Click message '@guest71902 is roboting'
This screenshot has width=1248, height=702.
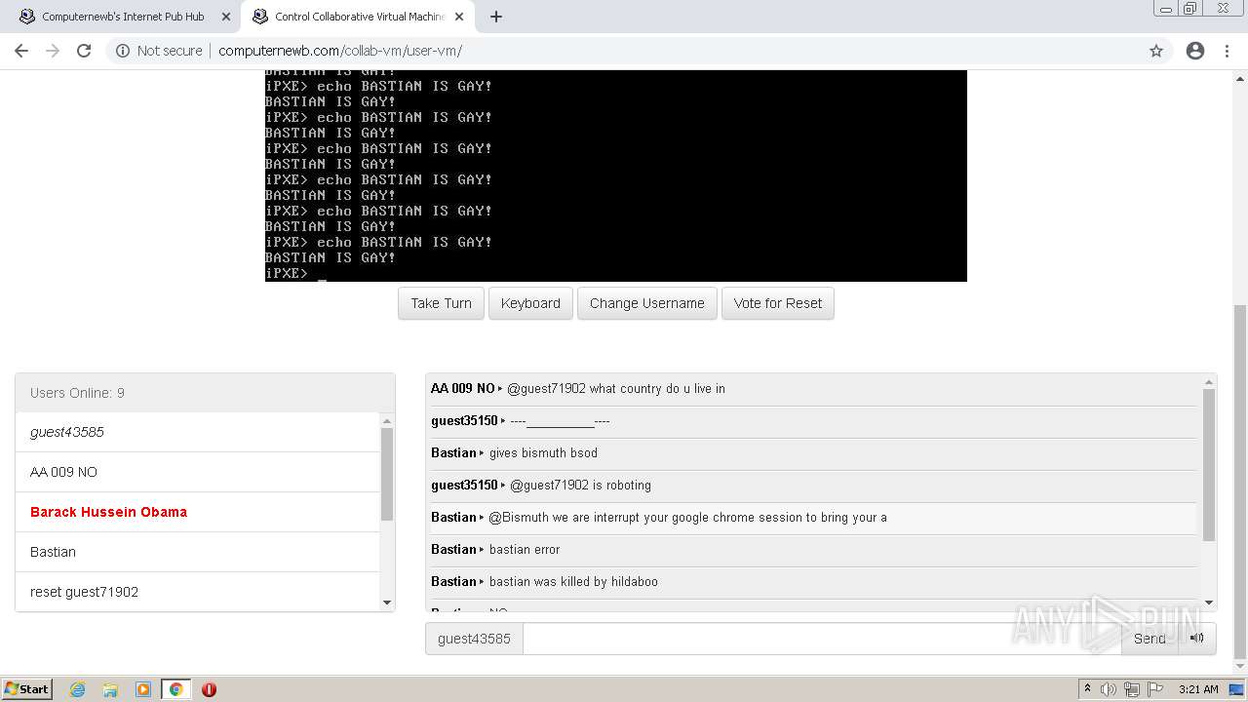tap(580, 485)
